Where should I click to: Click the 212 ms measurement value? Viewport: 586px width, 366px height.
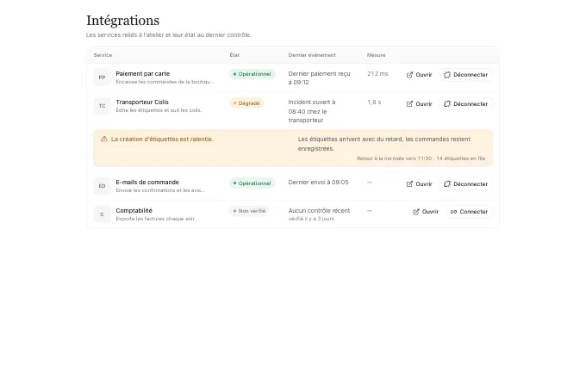[377, 73]
